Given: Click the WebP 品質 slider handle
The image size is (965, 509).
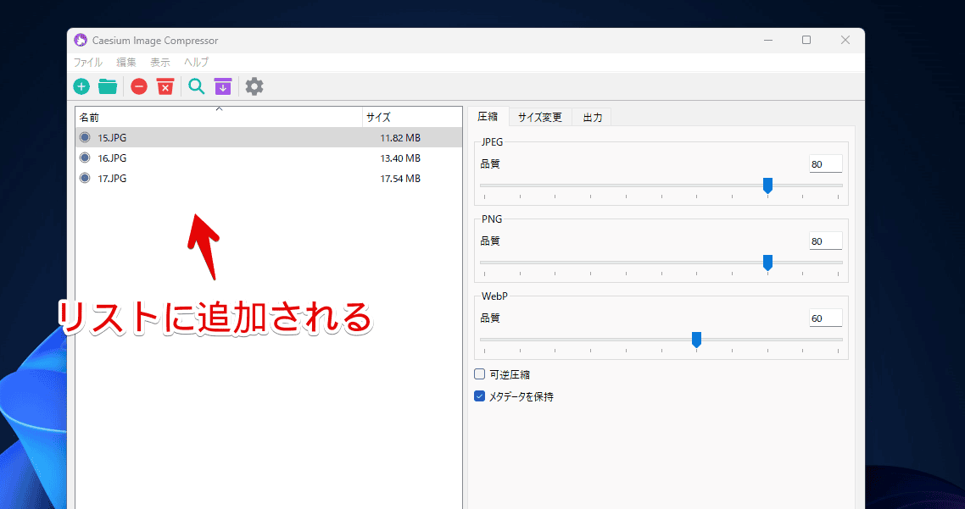Looking at the screenshot, I should pos(697,340).
